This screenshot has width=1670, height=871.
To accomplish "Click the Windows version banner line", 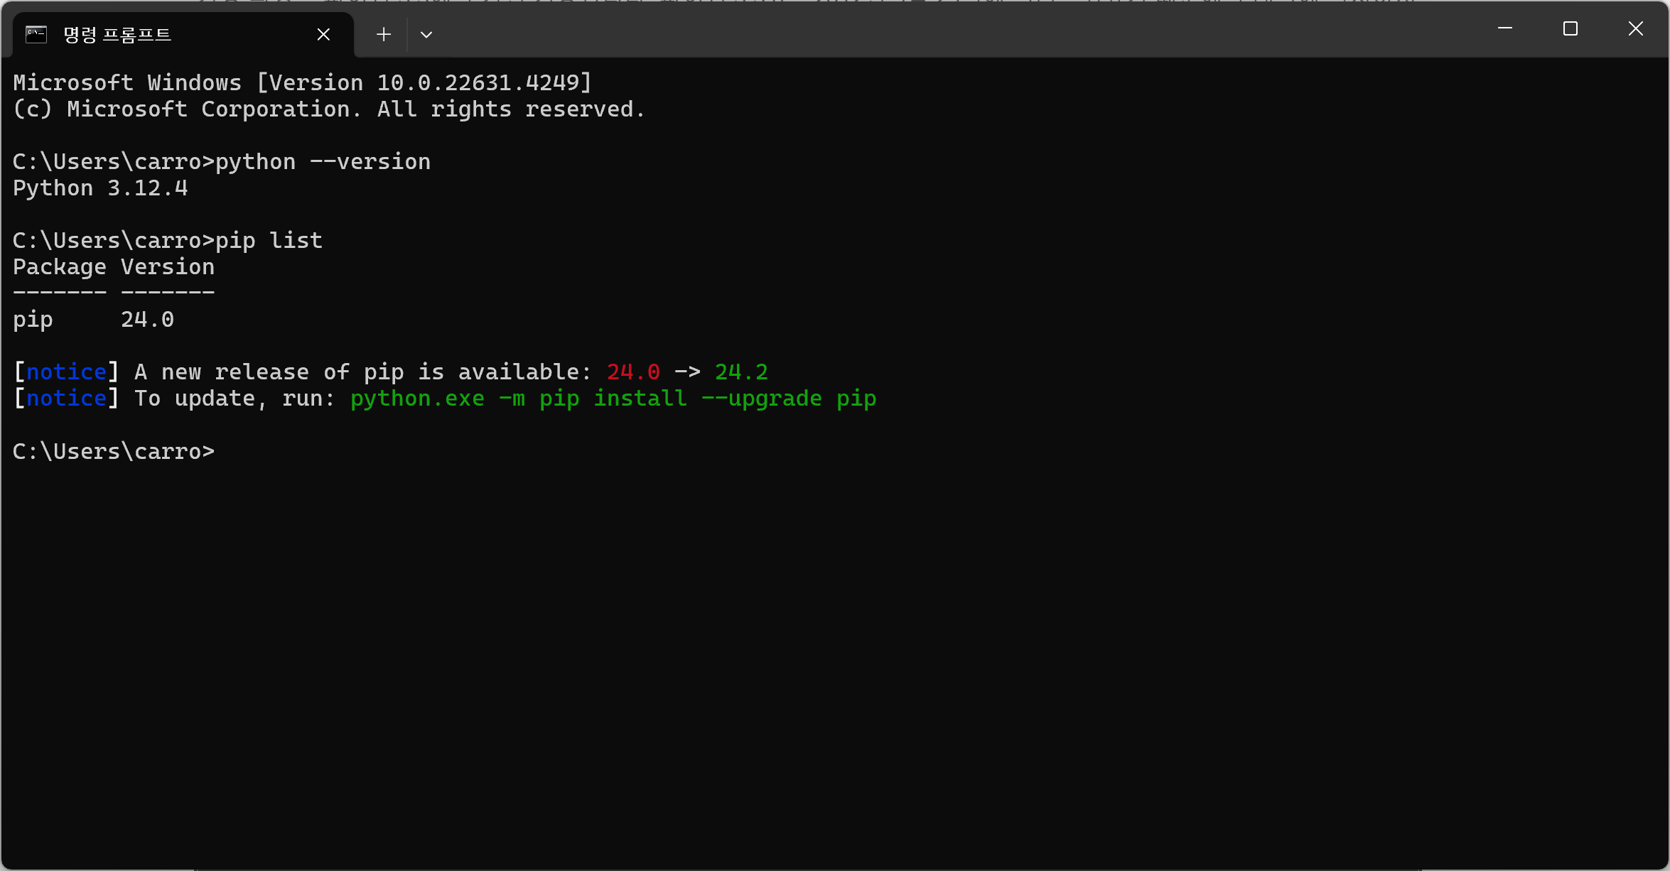I will coord(302,83).
